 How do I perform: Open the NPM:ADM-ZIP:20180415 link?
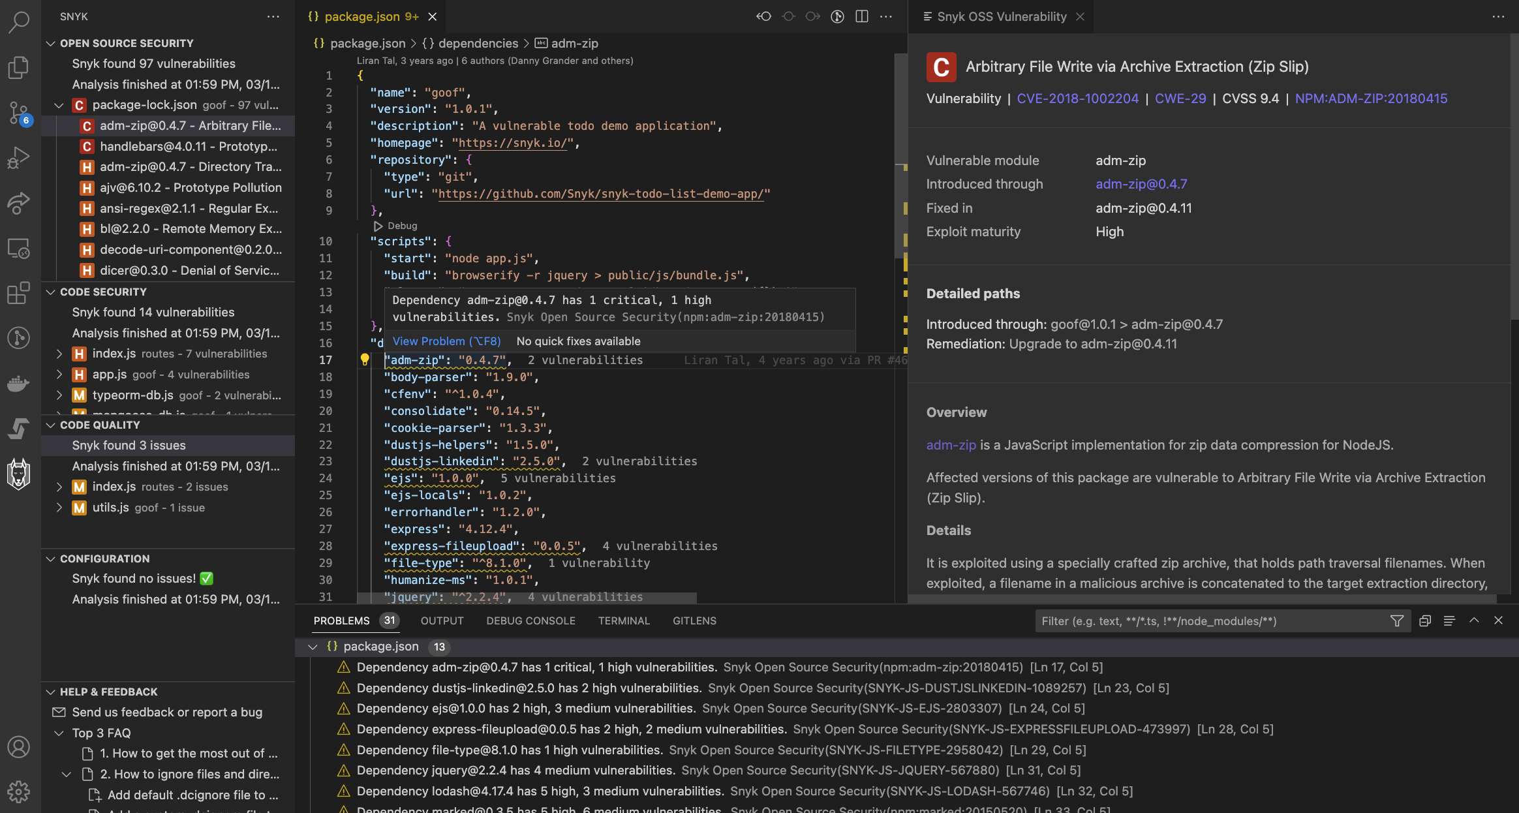pyautogui.click(x=1371, y=99)
